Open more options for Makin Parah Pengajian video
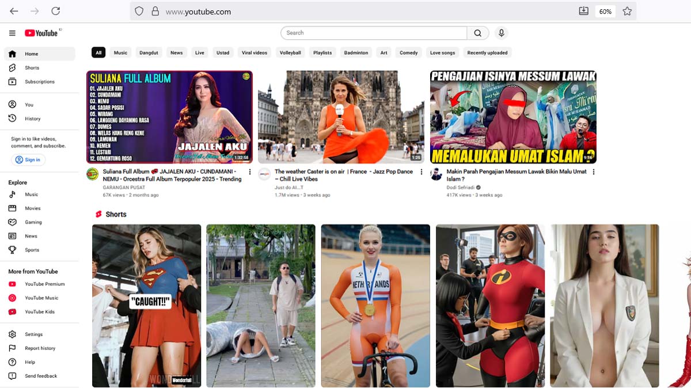 (x=594, y=172)
